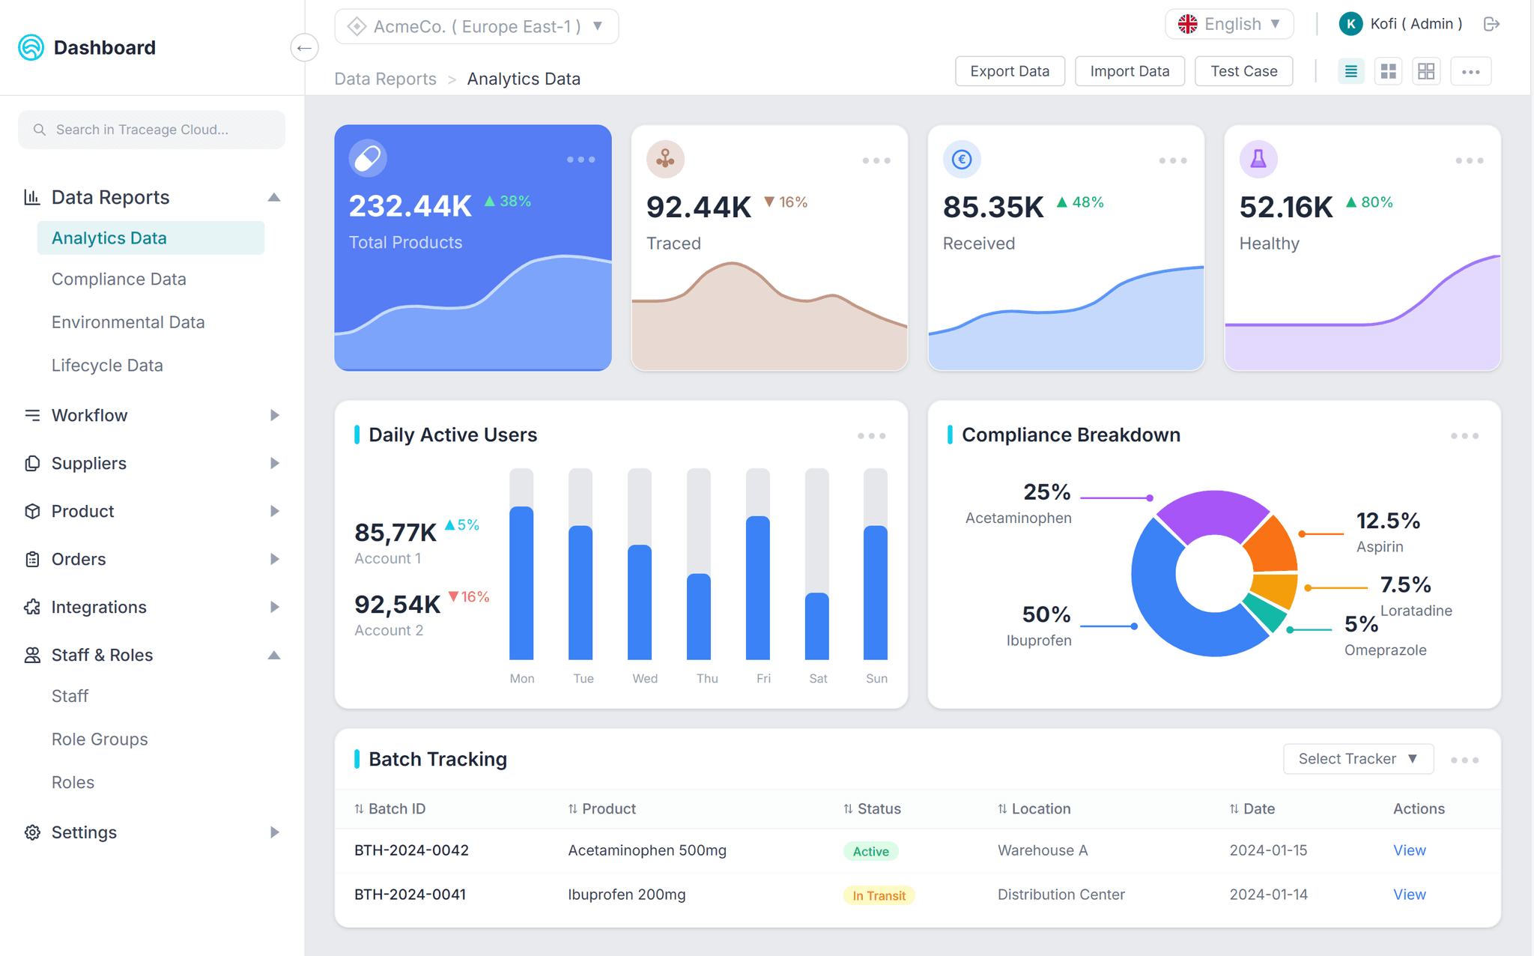Toggle sort on the Status column

pyautogui.click(x=846, y=808)
